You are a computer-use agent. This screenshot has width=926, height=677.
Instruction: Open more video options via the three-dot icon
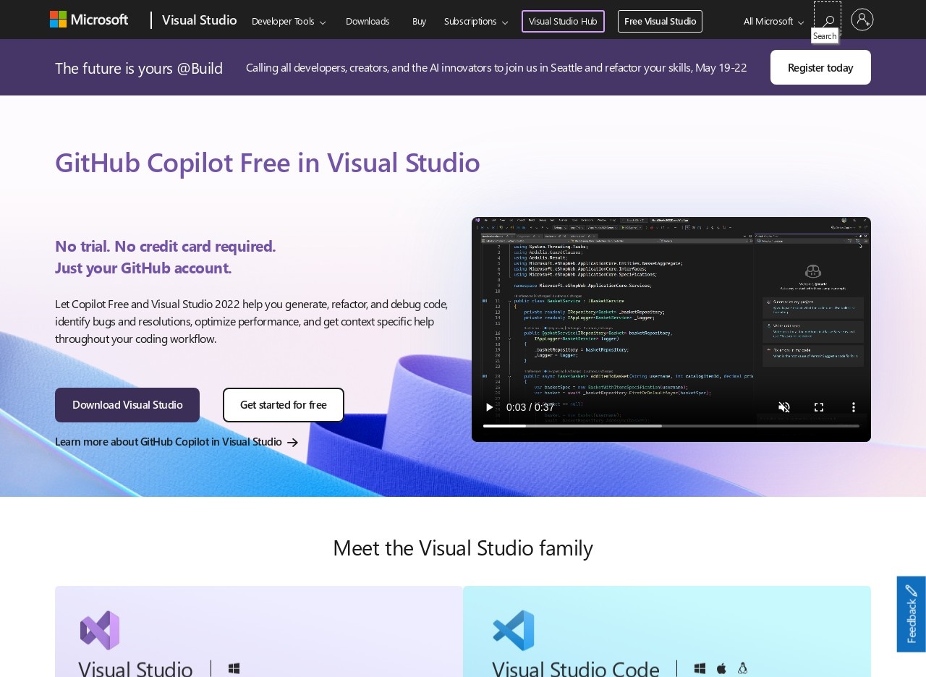pos(854,407)
